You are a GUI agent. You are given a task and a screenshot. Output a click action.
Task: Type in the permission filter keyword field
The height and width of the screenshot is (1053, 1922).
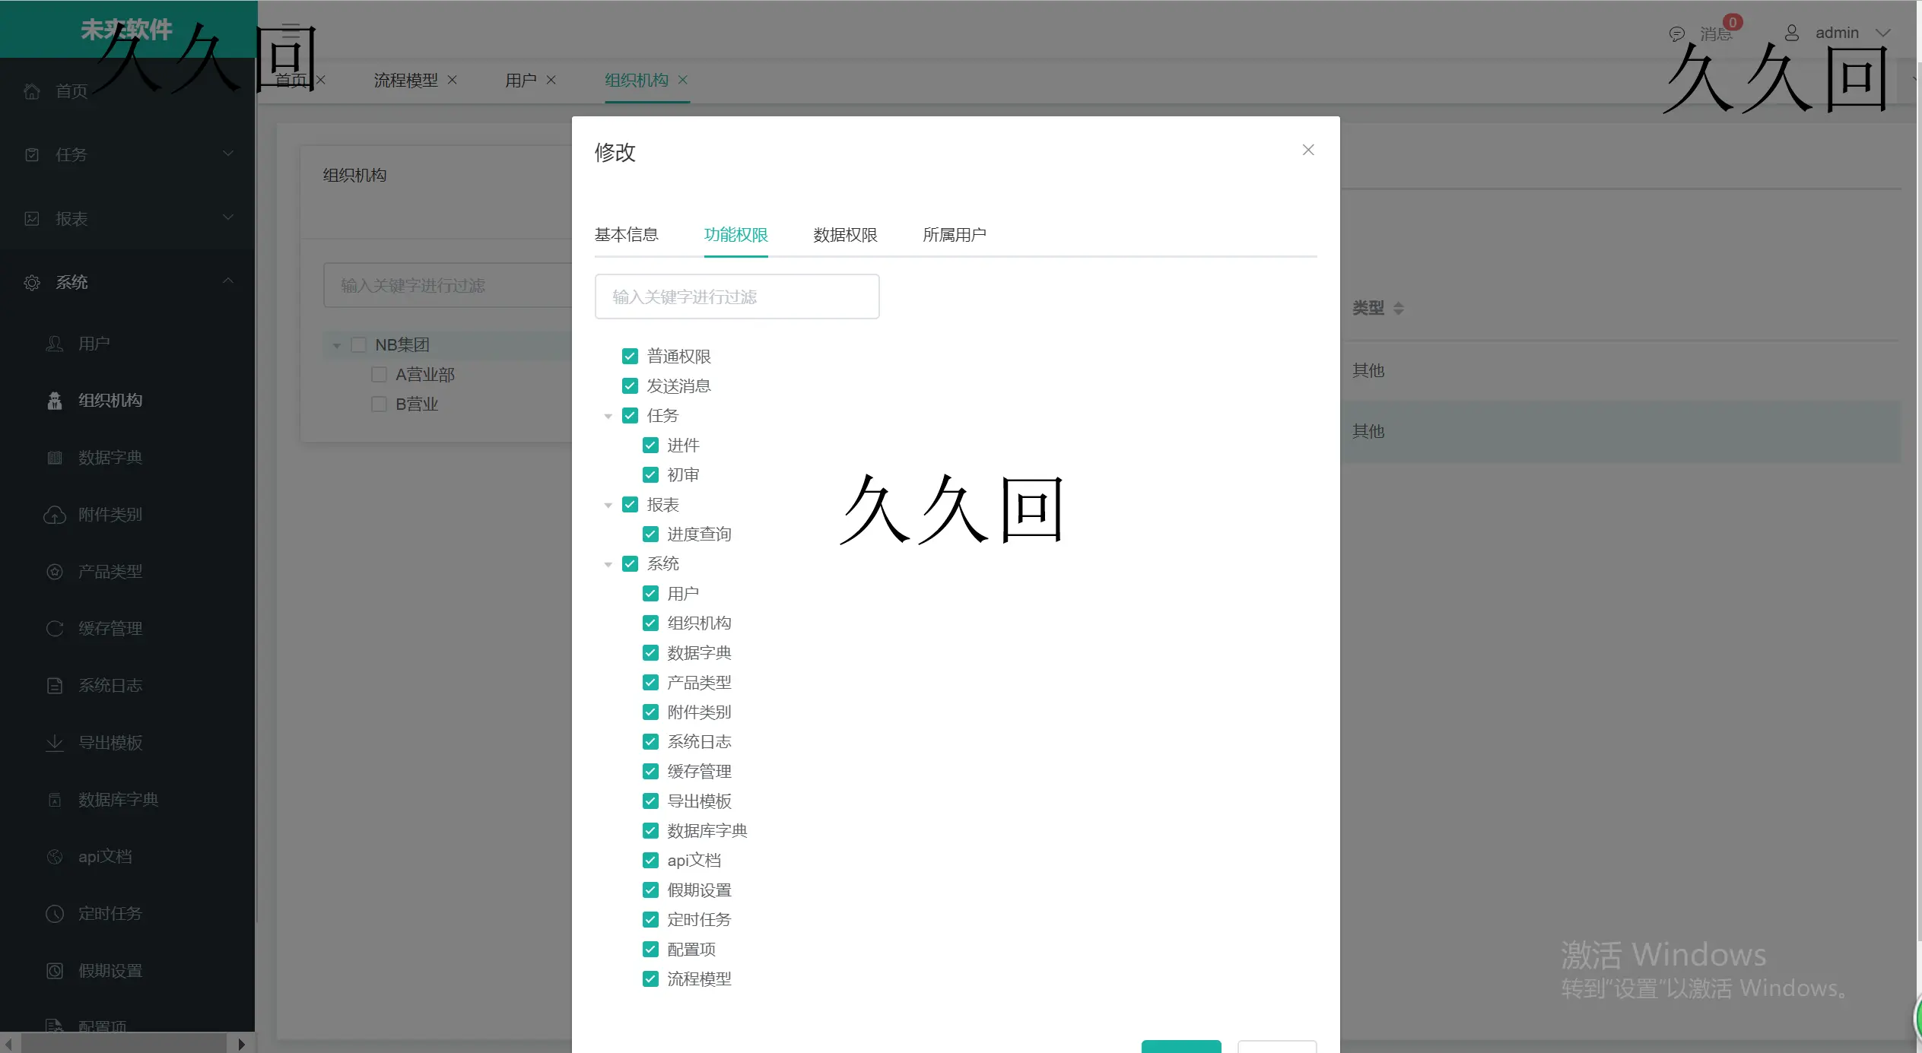(735, 297)
